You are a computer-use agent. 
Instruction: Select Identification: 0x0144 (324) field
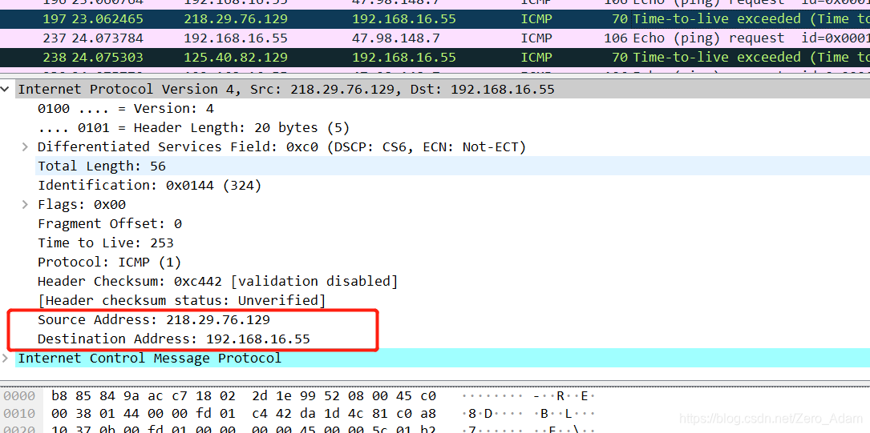149,186
